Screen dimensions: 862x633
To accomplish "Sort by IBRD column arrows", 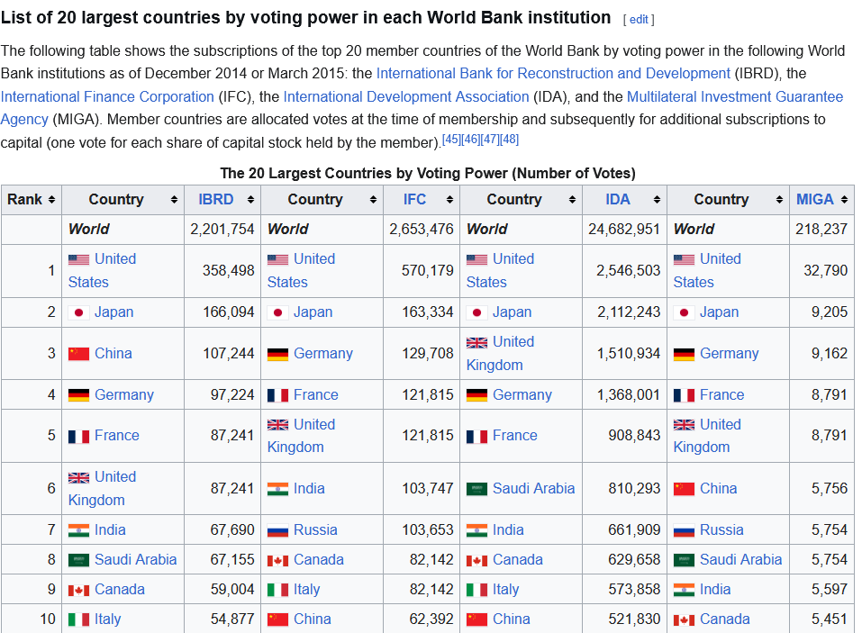I will 250,200.
